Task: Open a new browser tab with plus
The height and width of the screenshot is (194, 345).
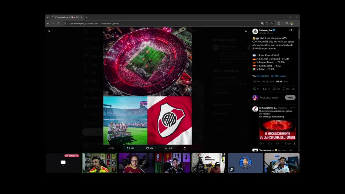Action: (x=87, y=17)
